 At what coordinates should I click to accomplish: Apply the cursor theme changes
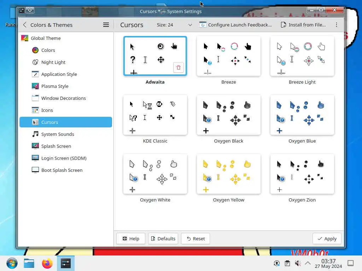327,239
